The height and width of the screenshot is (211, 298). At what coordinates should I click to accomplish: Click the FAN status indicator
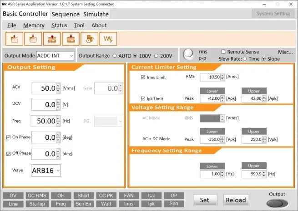click(129, 196)
